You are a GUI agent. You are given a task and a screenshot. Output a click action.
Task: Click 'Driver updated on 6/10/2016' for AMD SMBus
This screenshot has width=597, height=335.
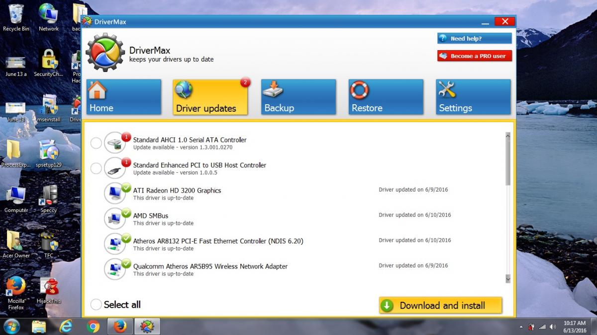[x=415, y=215]
